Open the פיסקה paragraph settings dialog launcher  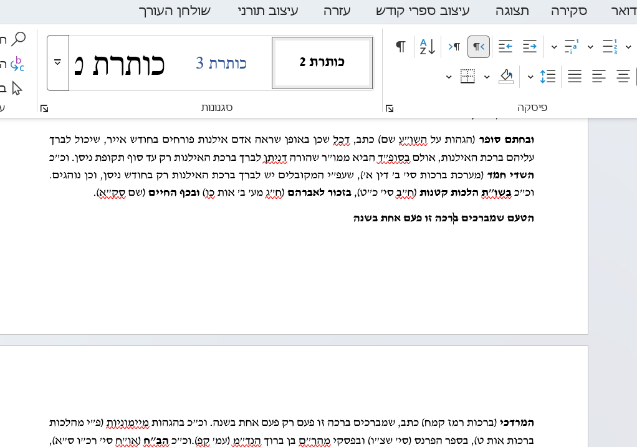(390, 108)
